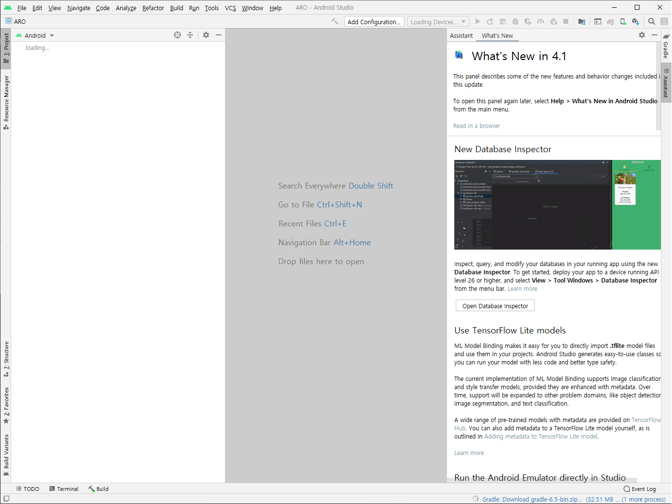Image resolution: width=672 pixels, height=504 pixels.
Task: Open the Refactor menu
Action: tap(153, 8)
